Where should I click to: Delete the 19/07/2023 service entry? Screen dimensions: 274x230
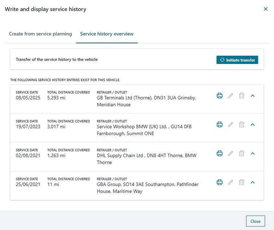pos(242,125)
